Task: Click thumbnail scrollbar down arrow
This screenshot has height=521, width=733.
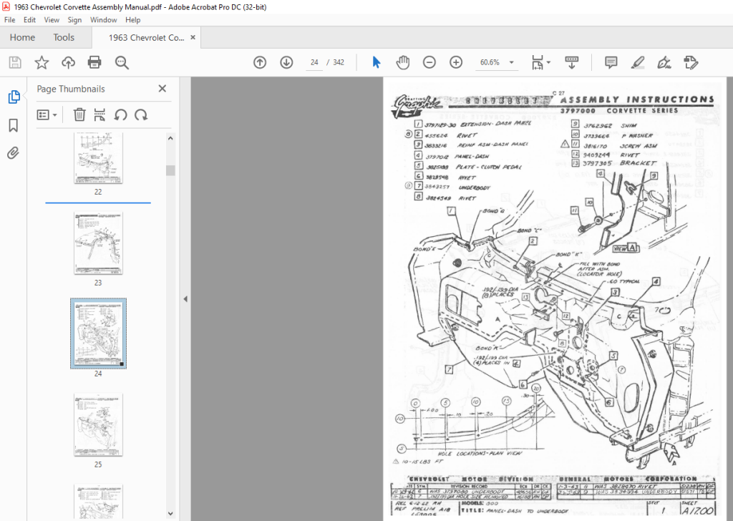Action: [170, 514]
